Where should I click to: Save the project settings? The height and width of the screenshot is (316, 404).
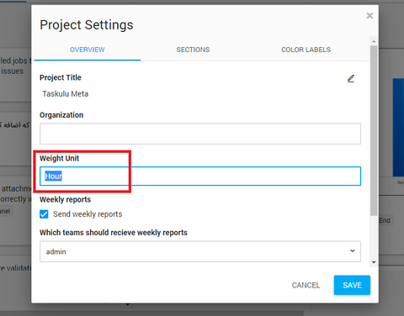point(352,285)
